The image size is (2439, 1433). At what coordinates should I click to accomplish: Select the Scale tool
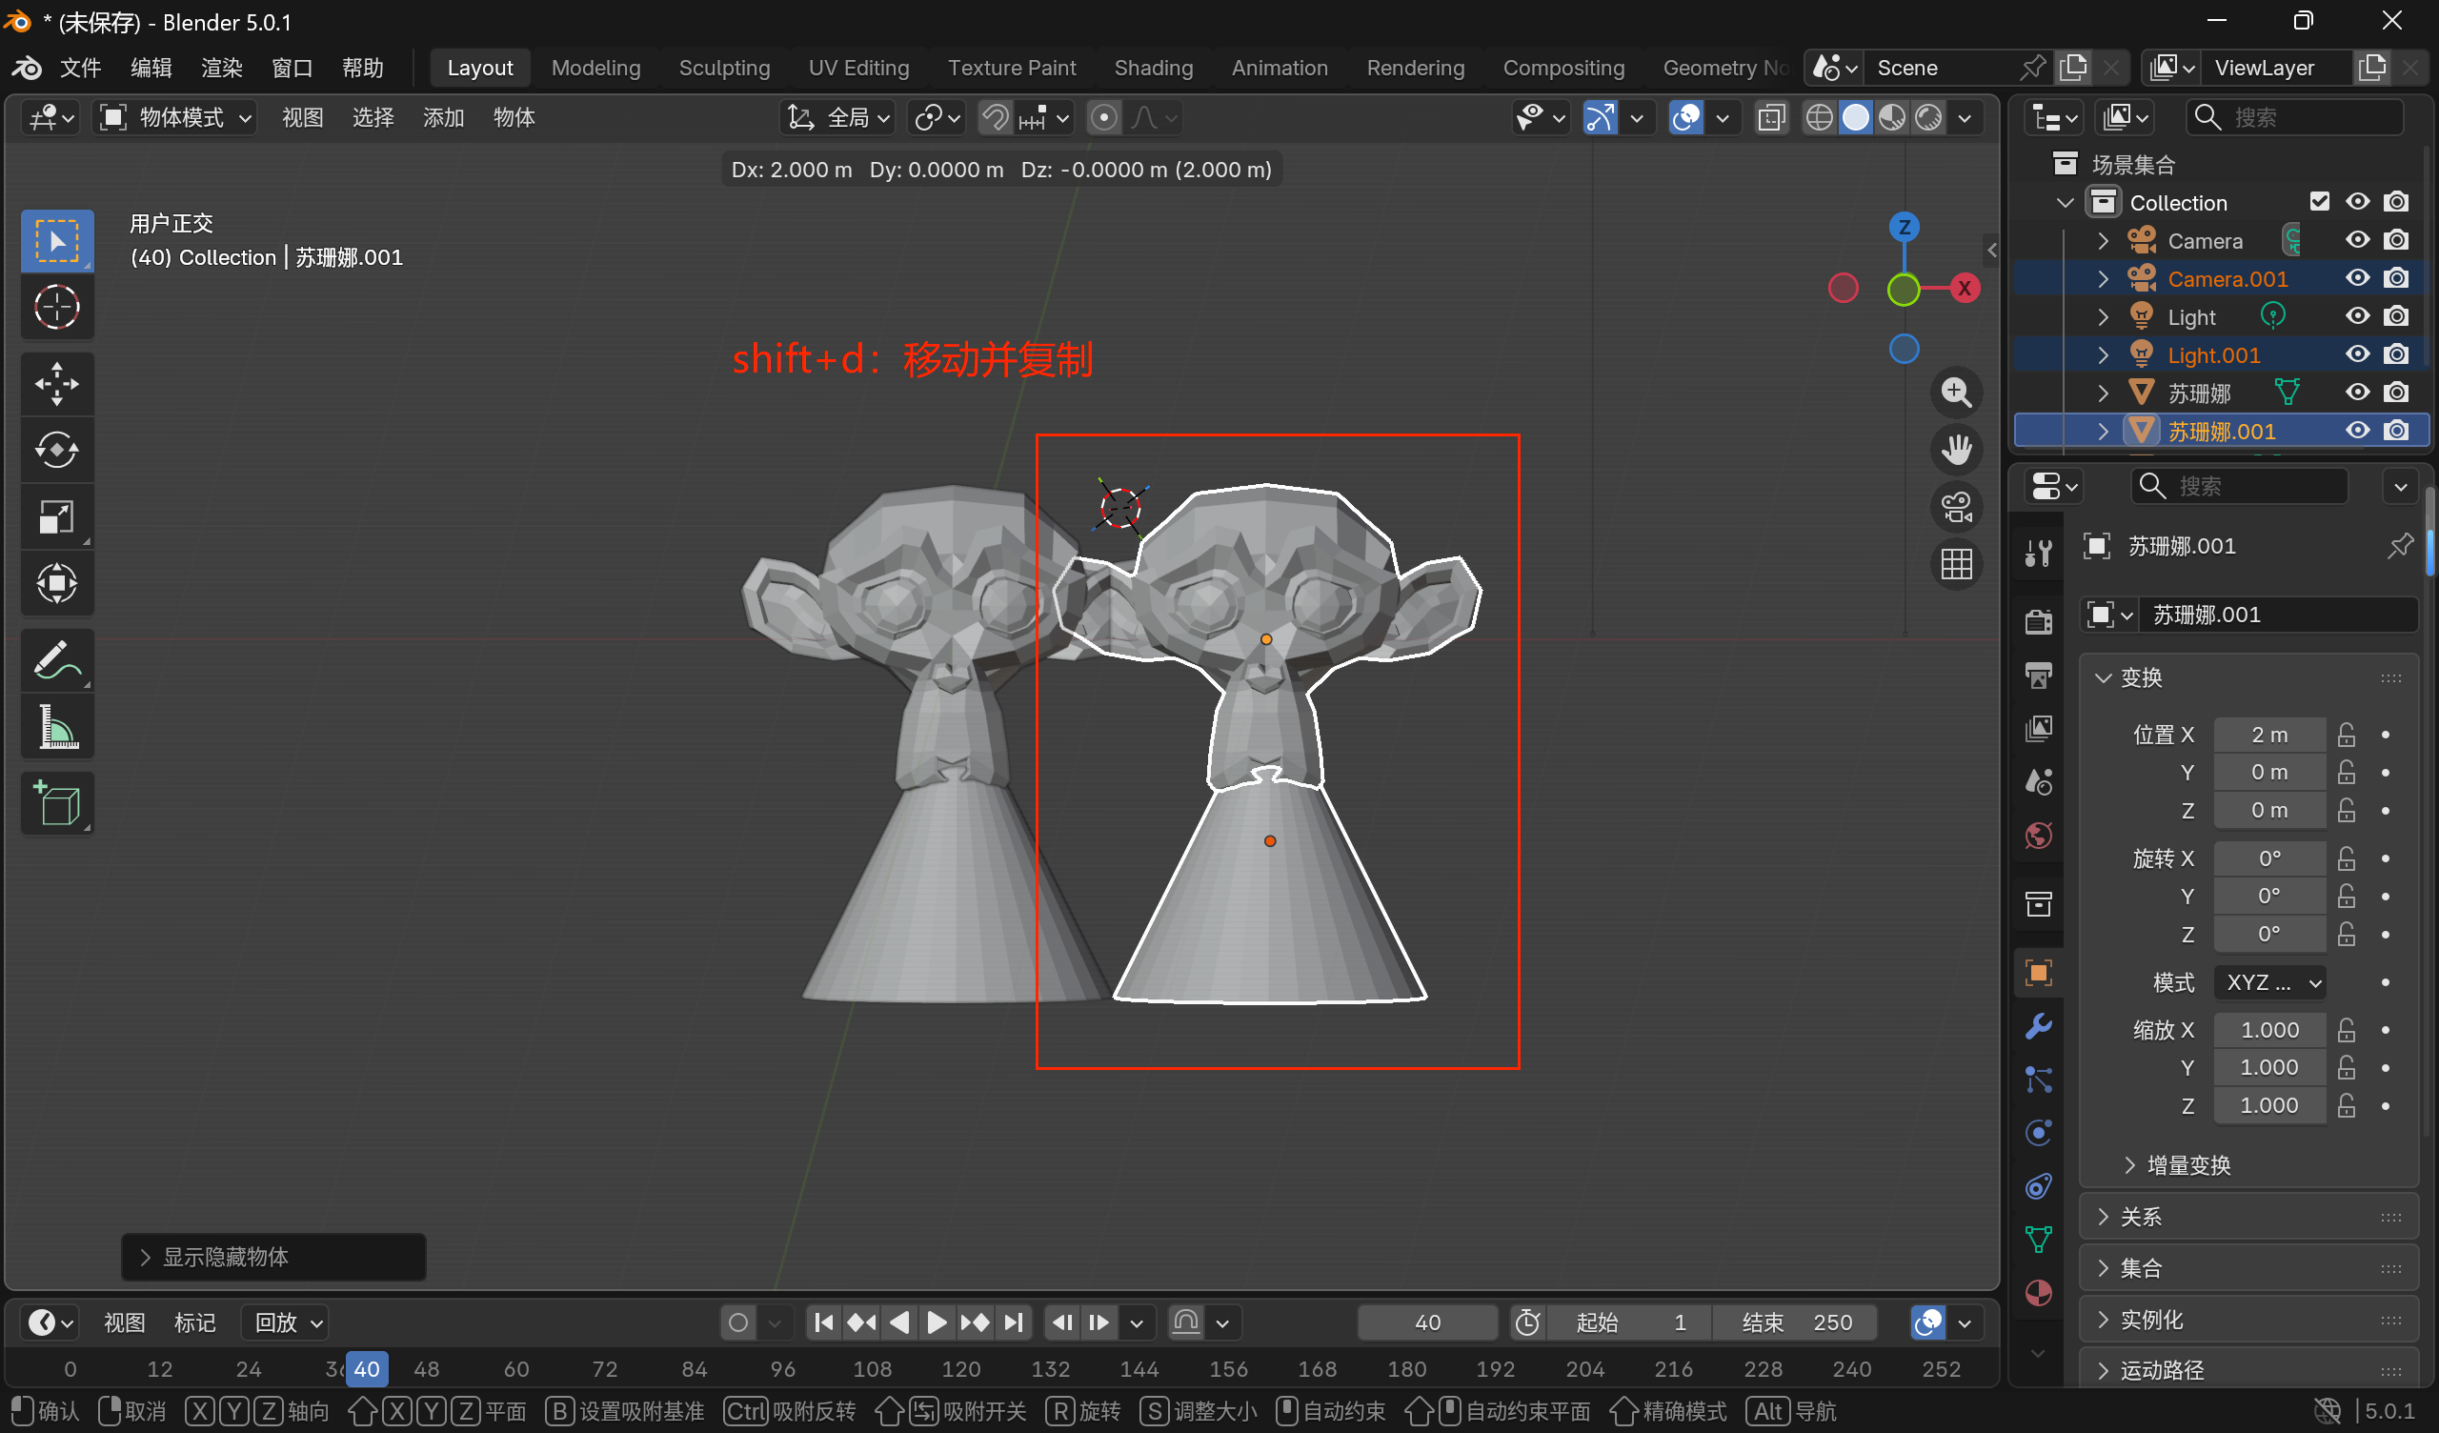click(x=57, y=517)
